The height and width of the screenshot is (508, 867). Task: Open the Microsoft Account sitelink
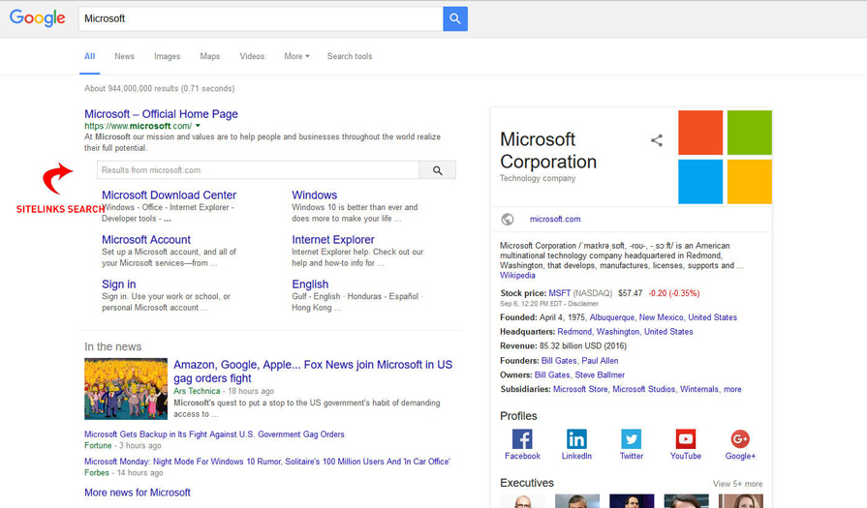146,240
